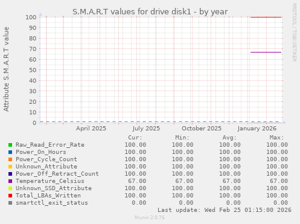Click the January 2026 axis label
300x224 pixels.
tap(257, 129)
